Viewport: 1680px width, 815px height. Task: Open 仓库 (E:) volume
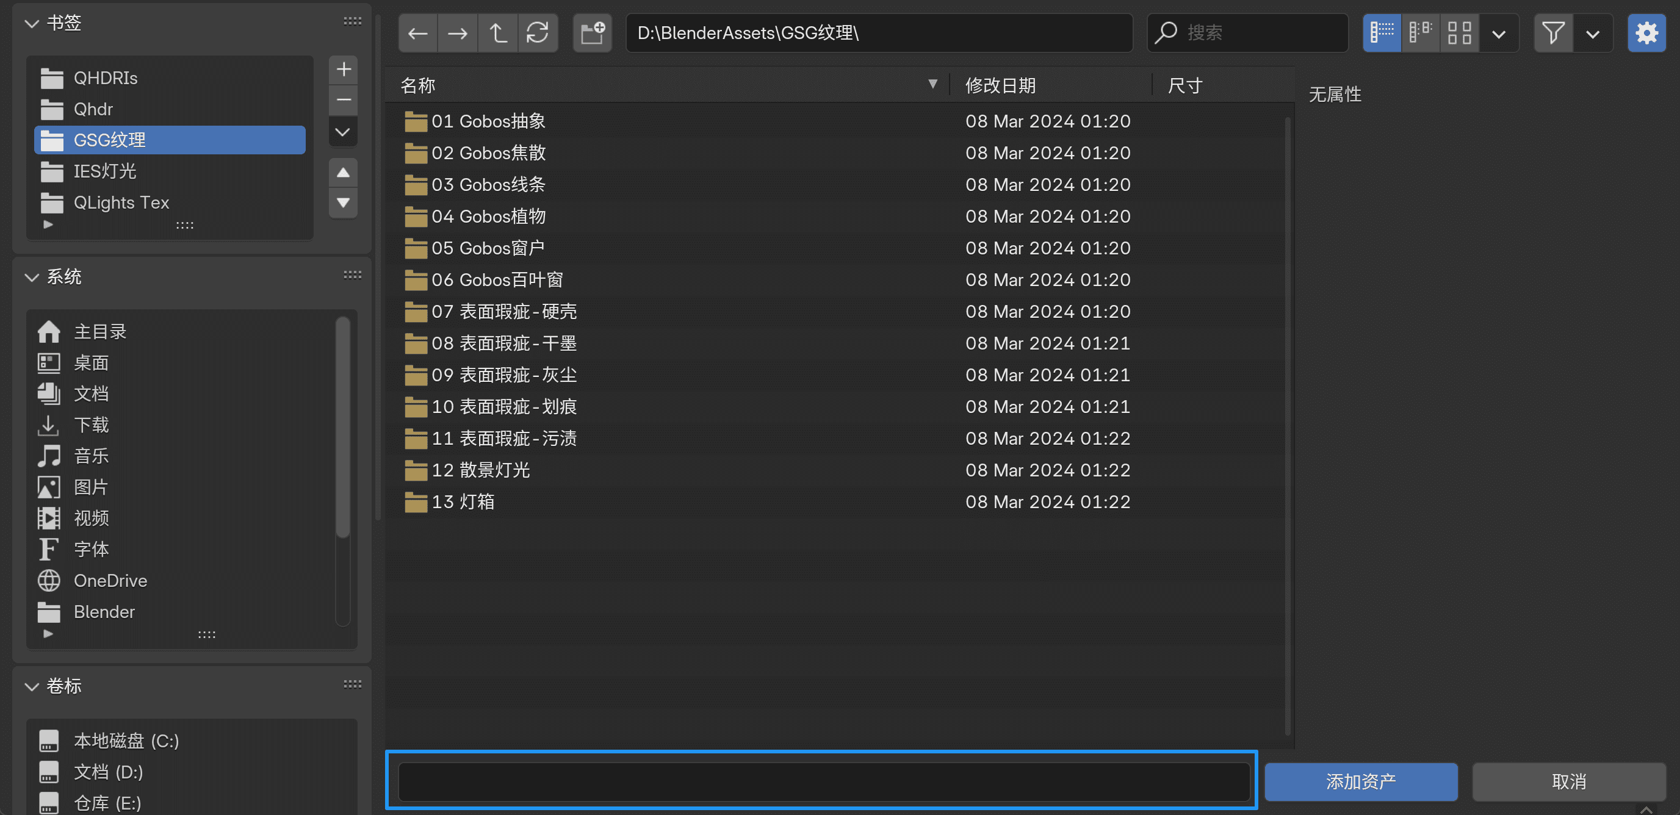coord(192,803)
